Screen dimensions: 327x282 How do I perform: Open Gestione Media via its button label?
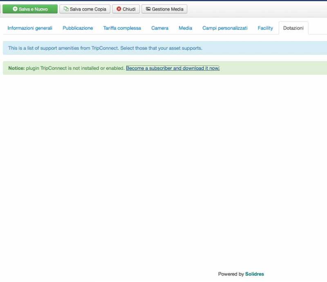click(x=168, y=9)
